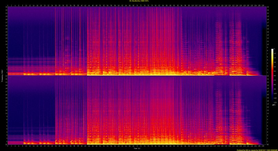Select the 0 mark on top time axis

pyautogui.click(x=7, y=6)
